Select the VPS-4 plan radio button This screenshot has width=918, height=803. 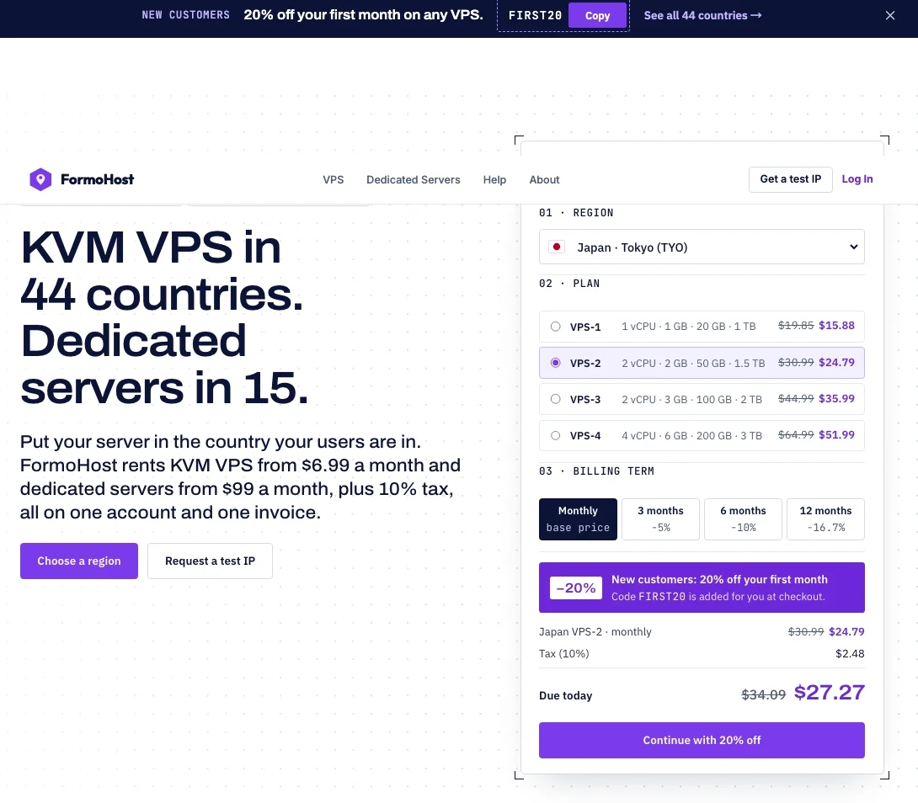coord(555,435)
